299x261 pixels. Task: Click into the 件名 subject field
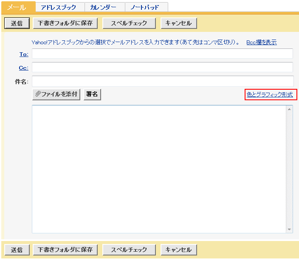coord(162,81)
